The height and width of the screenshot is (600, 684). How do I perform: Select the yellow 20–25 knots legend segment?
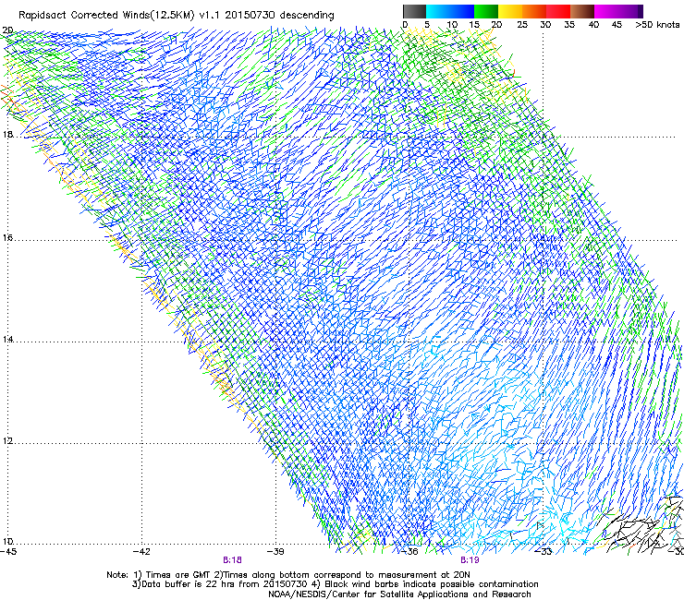(x=510, y=11)
